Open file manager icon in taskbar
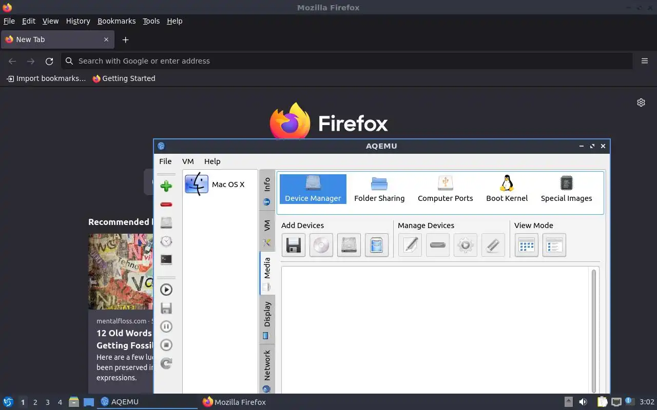Image resolution: width=657 pixels, height=410 pixels. 74,402
